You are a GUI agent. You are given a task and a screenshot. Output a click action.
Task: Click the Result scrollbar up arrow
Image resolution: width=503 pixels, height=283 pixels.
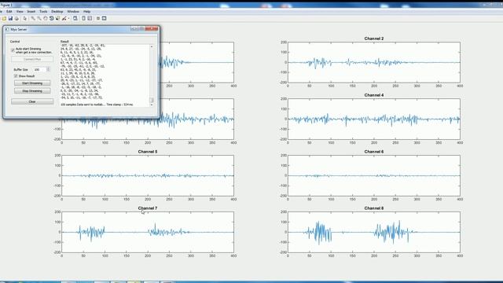click(x=152, y=47)
